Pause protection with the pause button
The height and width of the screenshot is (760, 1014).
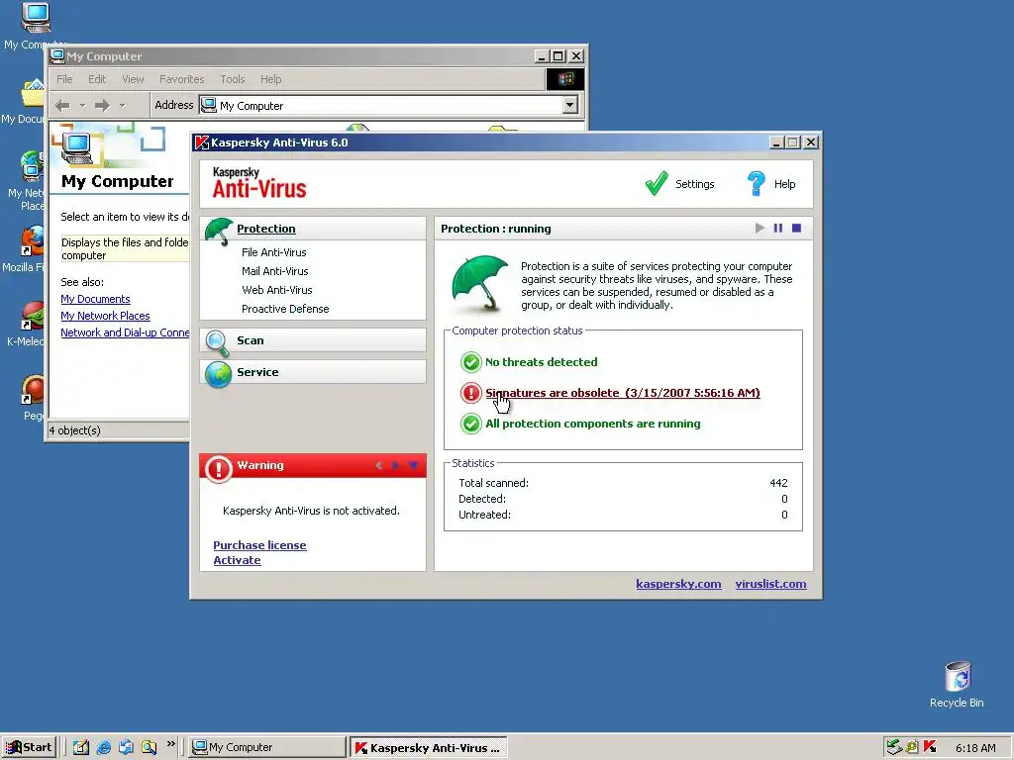778,228
